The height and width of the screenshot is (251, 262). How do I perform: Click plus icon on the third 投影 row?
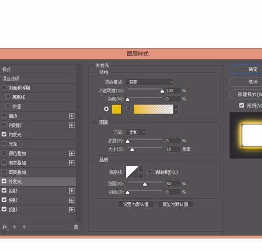click(72, 210)
